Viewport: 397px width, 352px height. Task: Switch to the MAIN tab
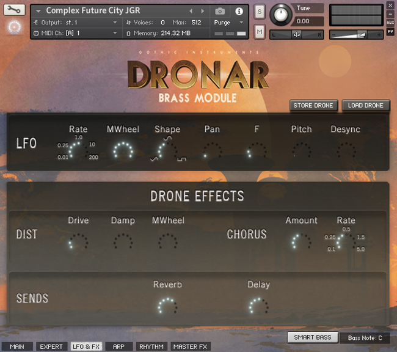click(x=17, y=346)
